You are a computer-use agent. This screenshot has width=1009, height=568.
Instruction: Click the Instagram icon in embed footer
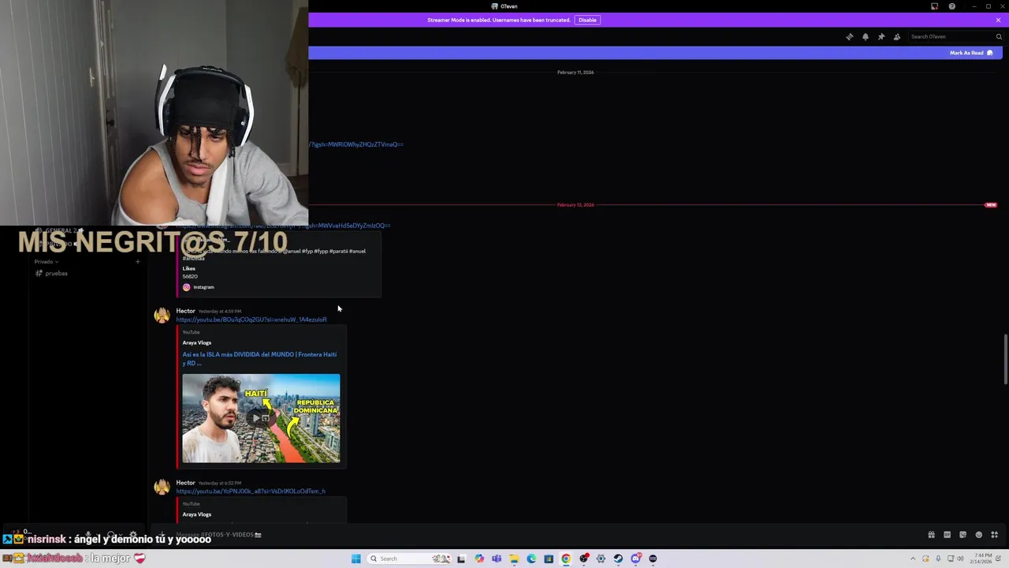(x=186, y=287)
